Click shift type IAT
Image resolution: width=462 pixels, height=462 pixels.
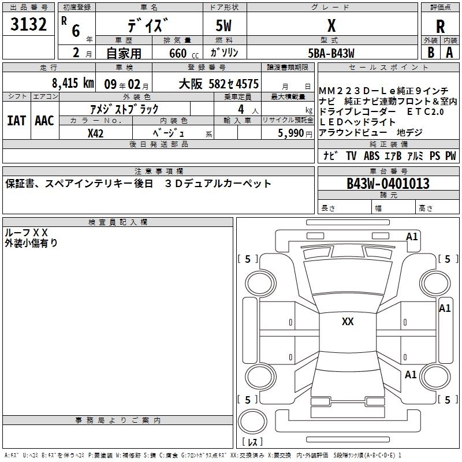pos(17,121)
